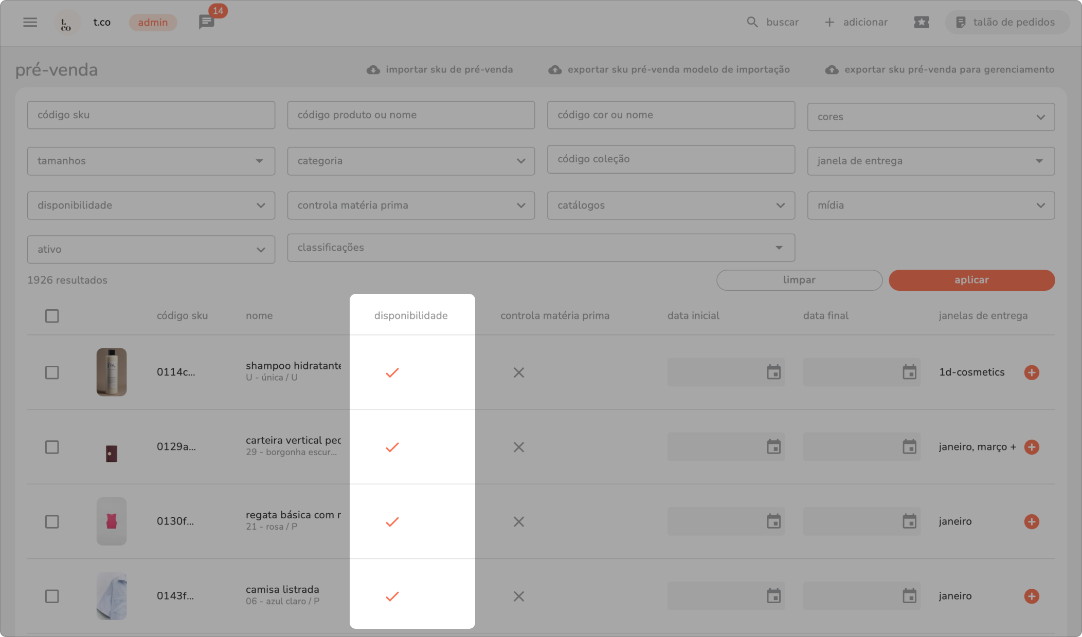This screenshot has width=1082, height=637.
Task: Open talão de pedidos
Action: 1006,22
